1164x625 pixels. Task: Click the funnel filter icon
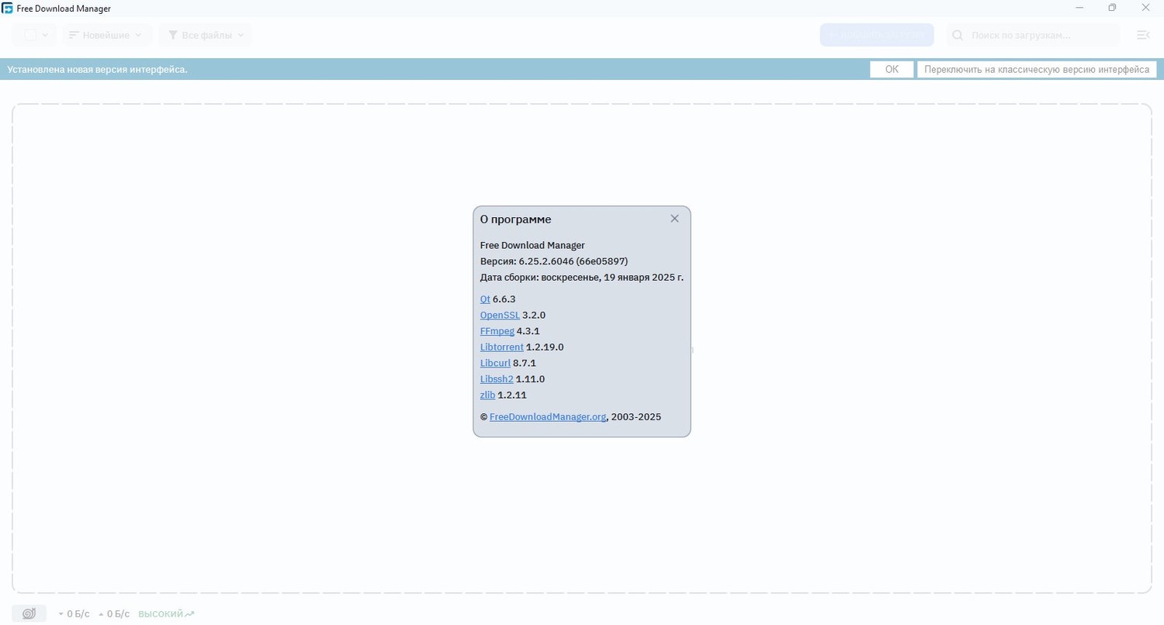click(x=173, y=35)
